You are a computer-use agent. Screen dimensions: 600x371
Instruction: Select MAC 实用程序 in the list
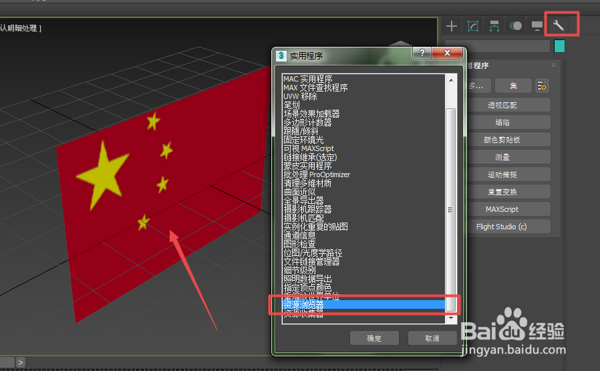pos(307,79)
